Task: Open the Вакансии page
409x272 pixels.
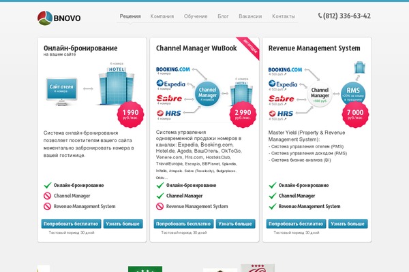Action: click(250, 16)
